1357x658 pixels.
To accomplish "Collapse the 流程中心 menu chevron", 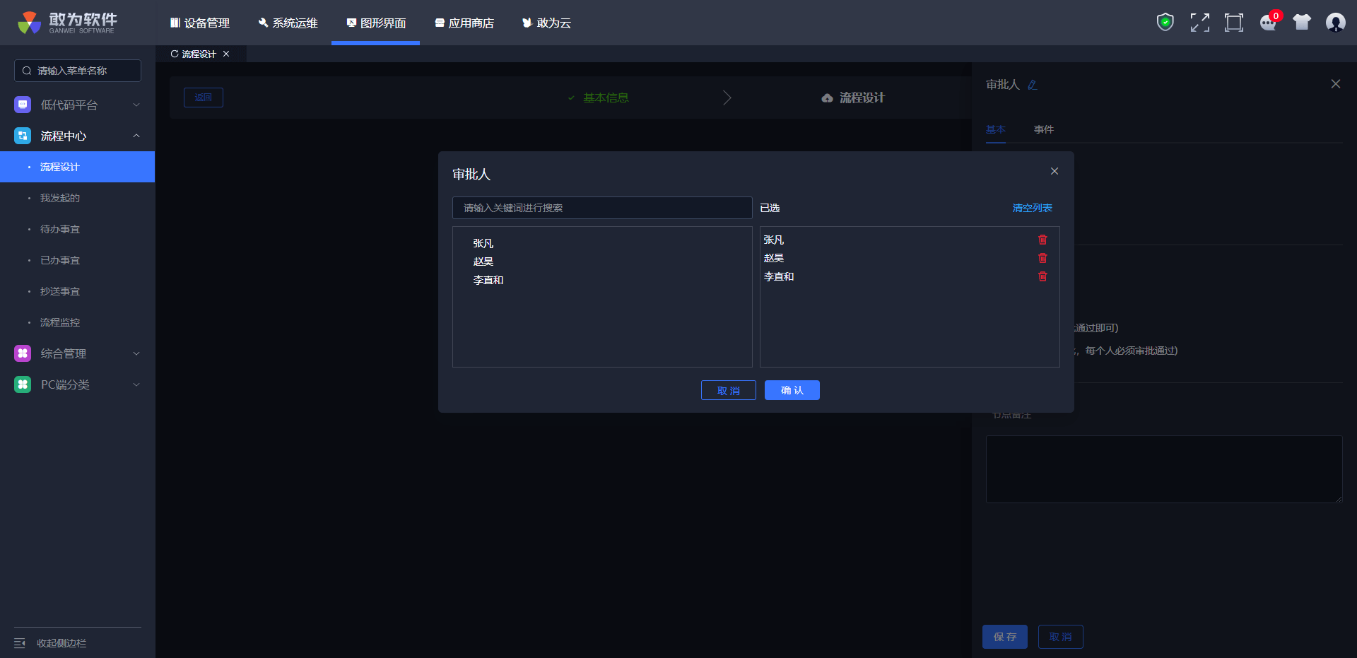I will click(x=136, y=136).
